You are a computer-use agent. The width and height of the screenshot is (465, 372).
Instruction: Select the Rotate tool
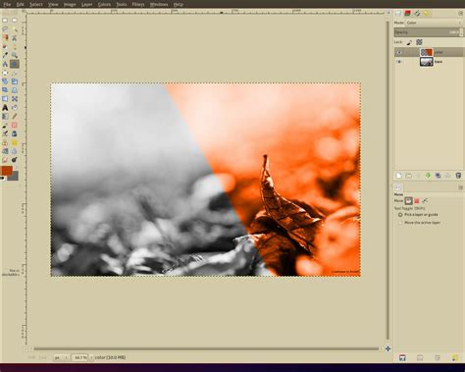point(5,81)
